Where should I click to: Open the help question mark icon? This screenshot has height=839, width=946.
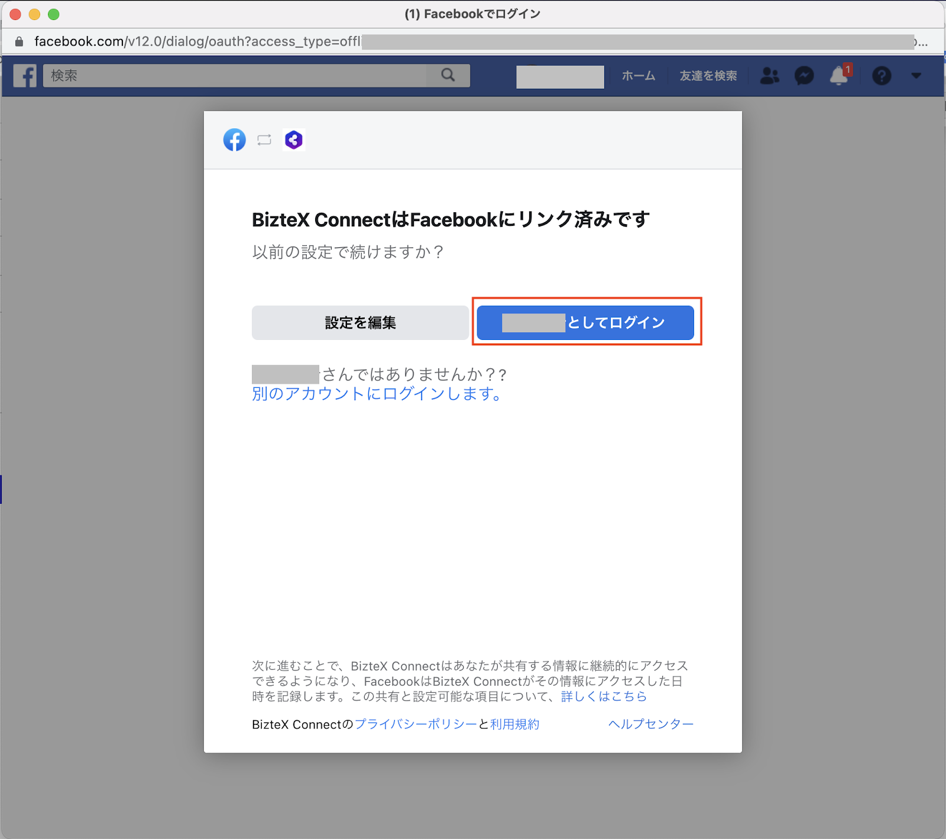(882, 76)
